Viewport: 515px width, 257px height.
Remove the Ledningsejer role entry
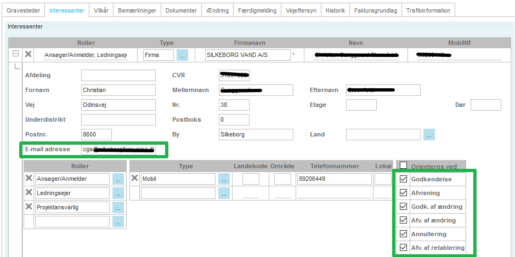(x=29, y=193)
